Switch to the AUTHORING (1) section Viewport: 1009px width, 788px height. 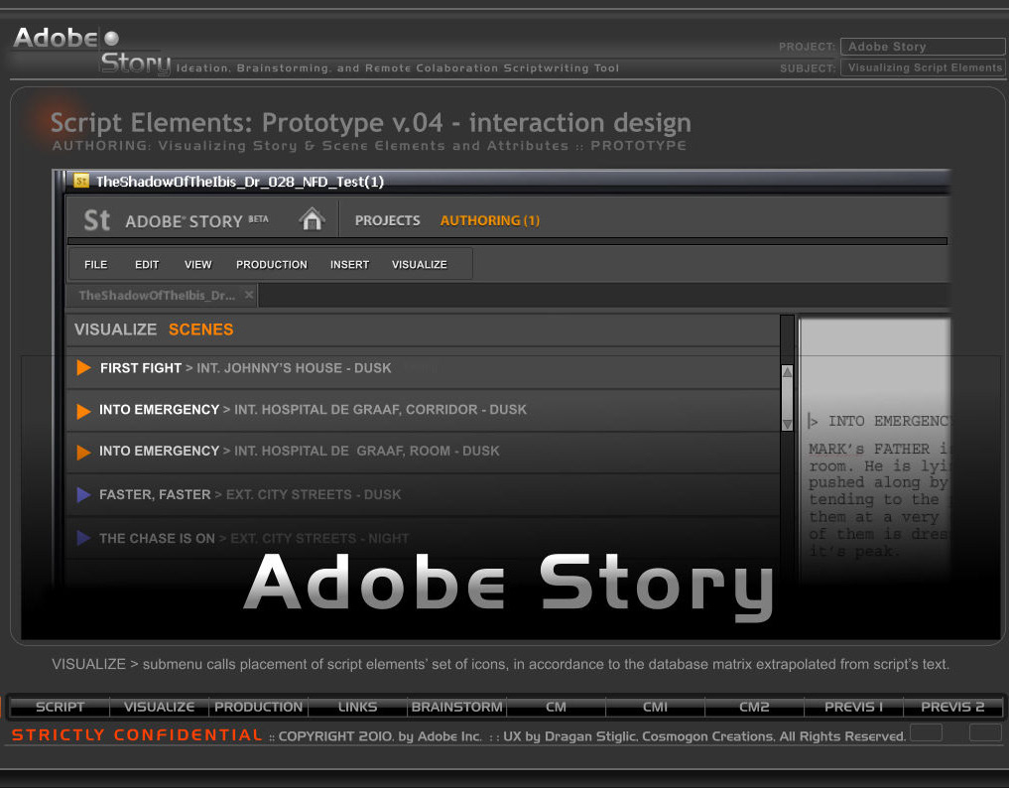click(x=490, y=221)
